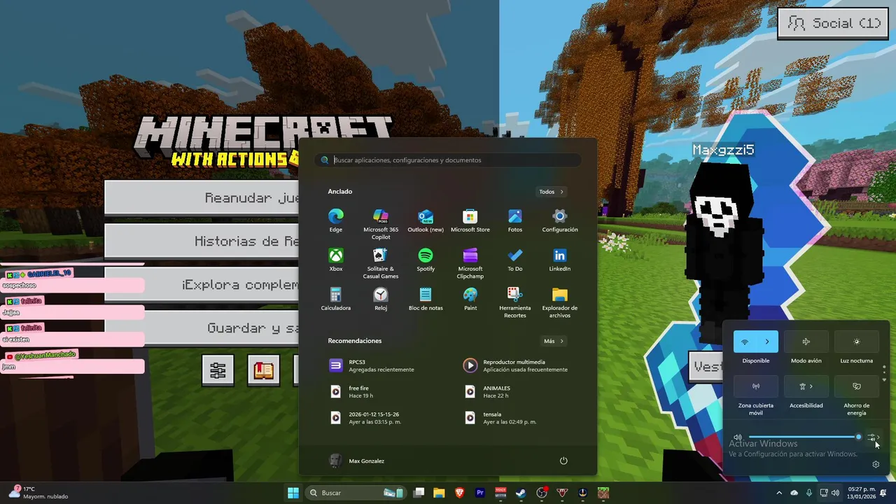Viewport: 896px width, 504px height.
Task: Toggle Ahorro de energía
Action: [x=856, y=386]
